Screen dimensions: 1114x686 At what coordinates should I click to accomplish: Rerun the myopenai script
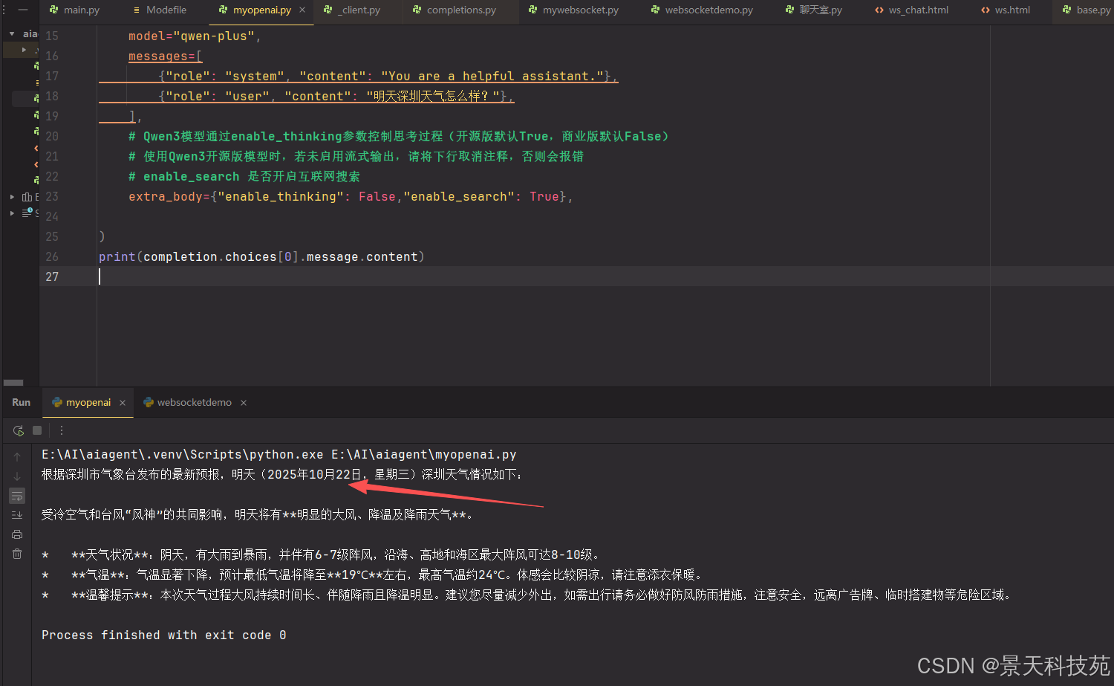tap(19, 430)
